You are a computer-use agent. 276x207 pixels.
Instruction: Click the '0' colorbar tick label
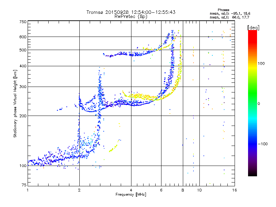pos(258,103)
